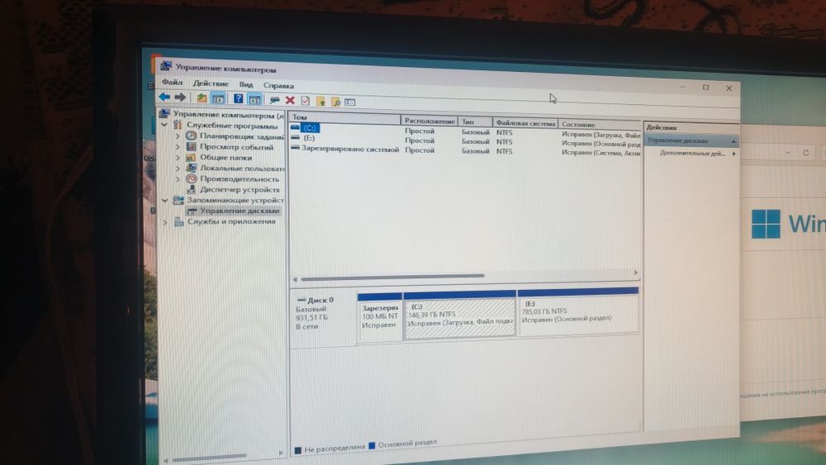Toggle the show/hide Action pane icon
The width and height of the screenshot is (826, 465).
tap(254, 99)
